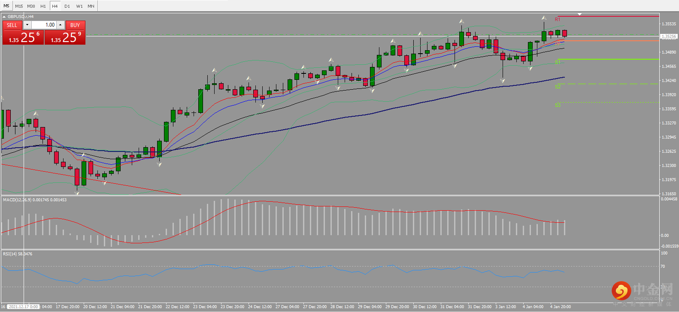Select the H1 timeframe
Image resolution: width=679 pixels, height=312 pixels.
(43, 6)
